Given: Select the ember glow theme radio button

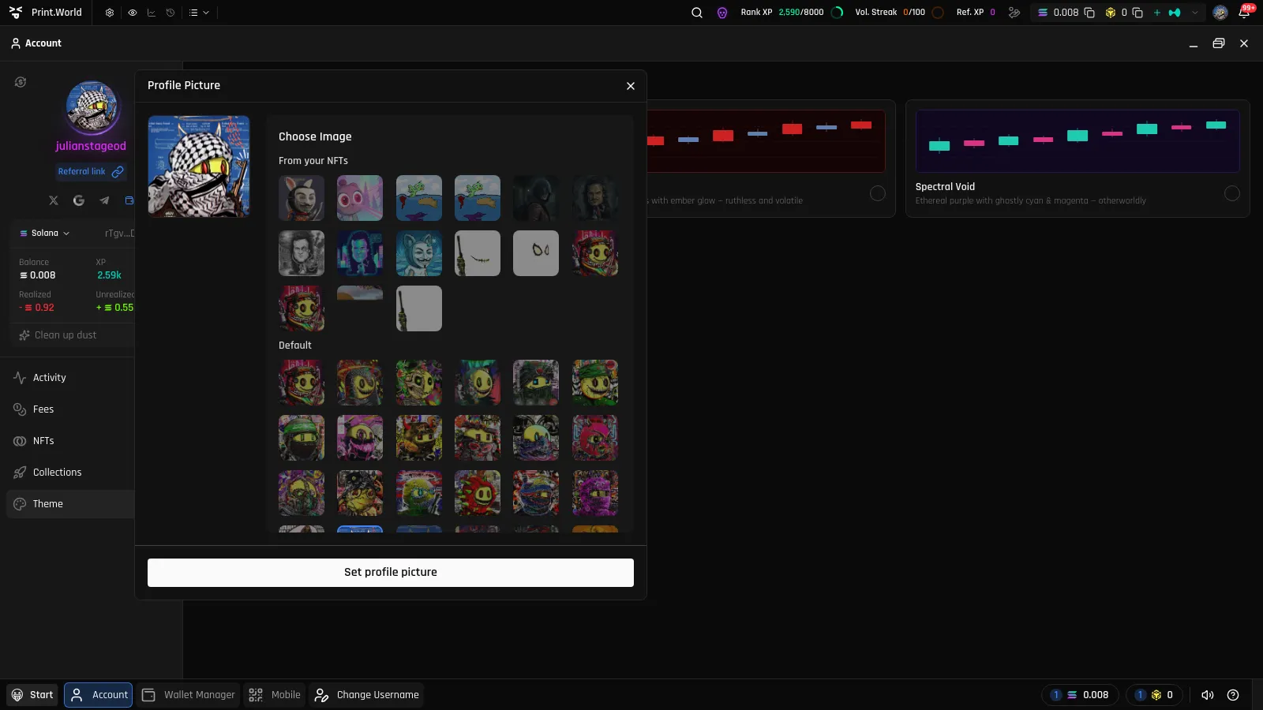Looking at the screenshot, I should (x=878, y=193).
